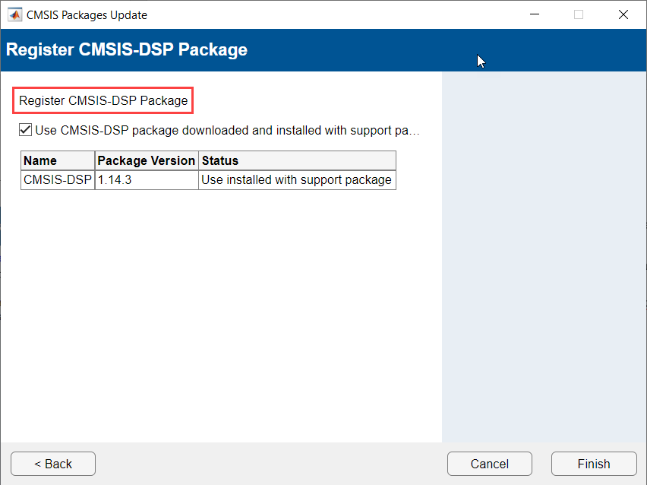Click the truncated 'Use CMSIS-DSP package downloaded' label text

click(228, 130)
